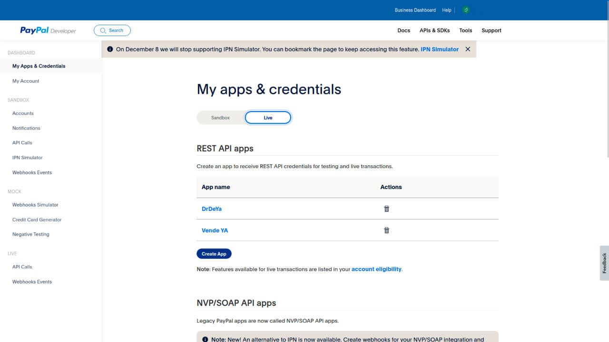Image resolution: width=609 pixels, height=342 pixels.
Task: Open the account eligibility link
Action: click(x=376, y=269)
